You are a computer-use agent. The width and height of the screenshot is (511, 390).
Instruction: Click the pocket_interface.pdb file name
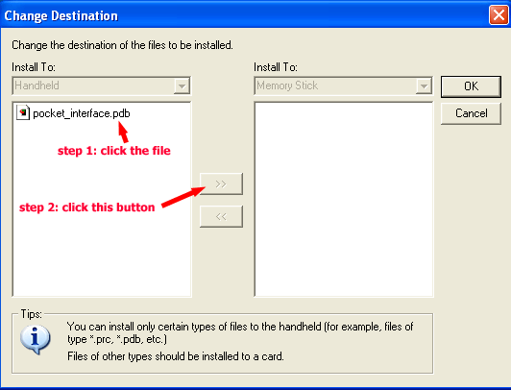(x=82, y=113)
